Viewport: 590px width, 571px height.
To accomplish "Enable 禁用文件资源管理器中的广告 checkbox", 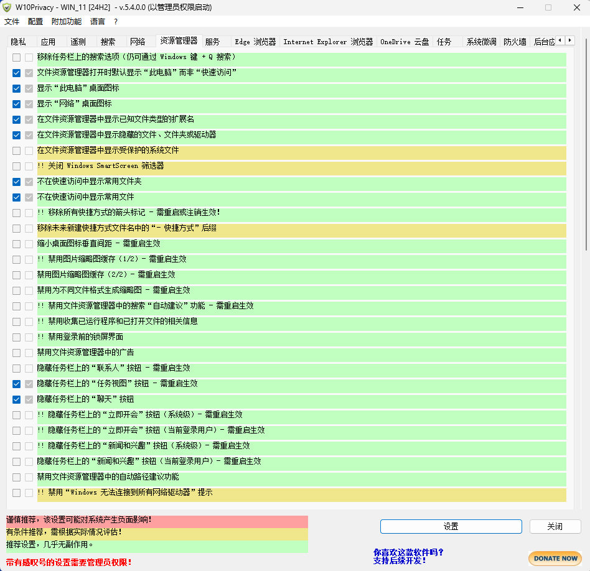I will pyautogui.click(x=16, y=353).
